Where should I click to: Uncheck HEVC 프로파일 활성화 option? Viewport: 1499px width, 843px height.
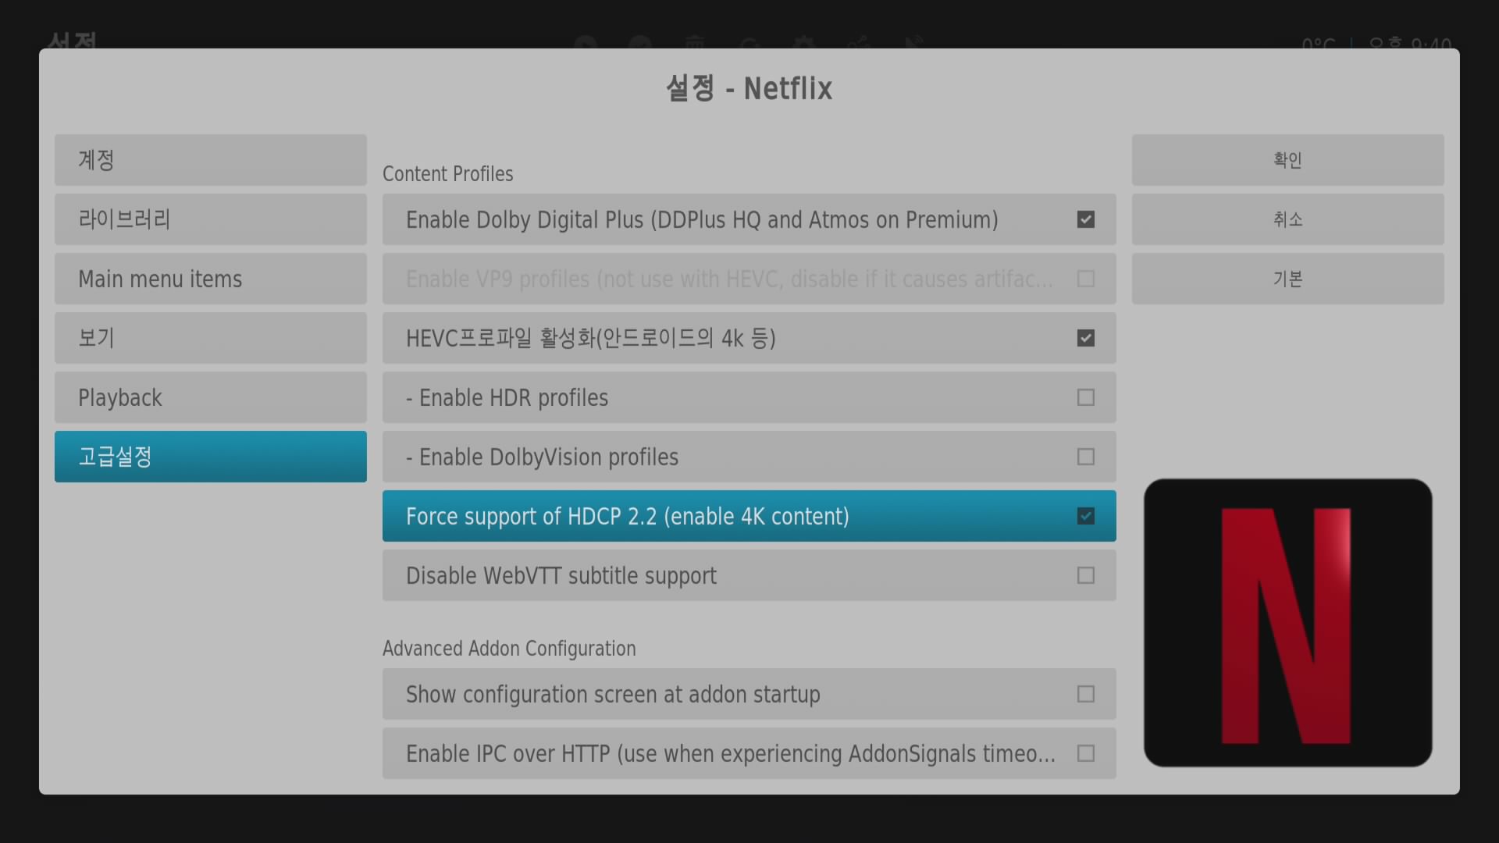[1085, 338]
